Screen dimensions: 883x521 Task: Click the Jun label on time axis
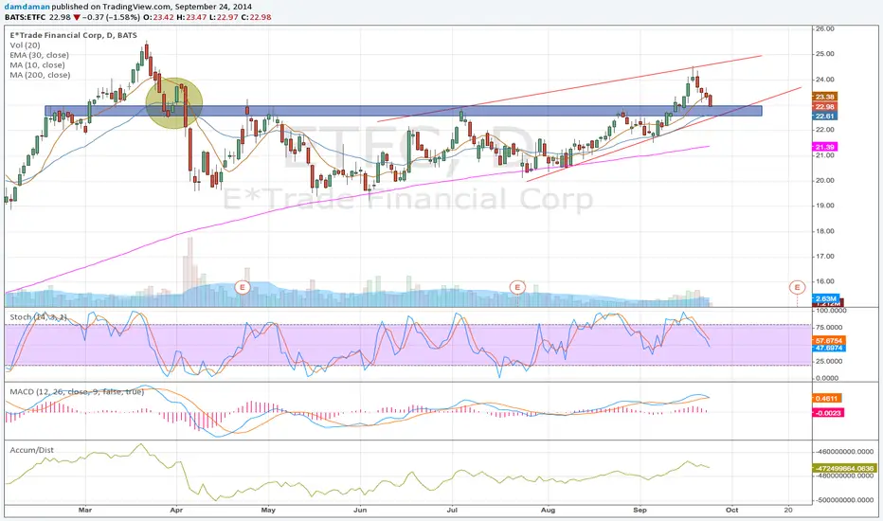360,511
